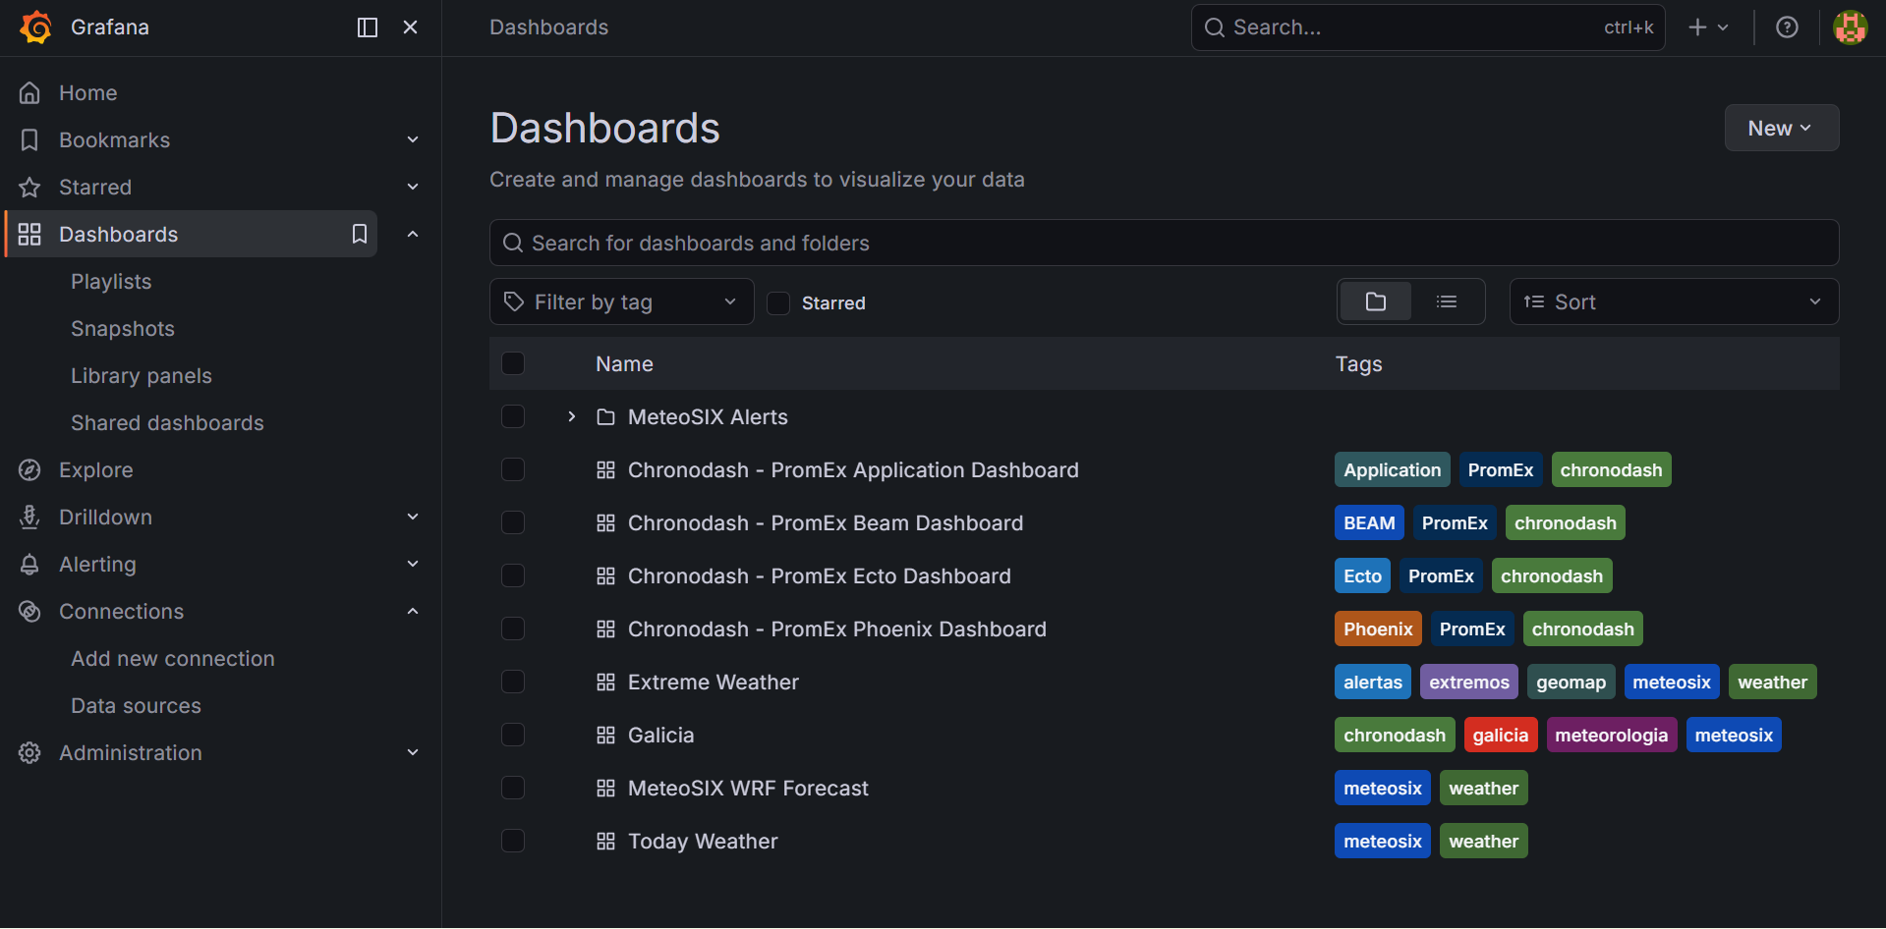Open the Extreme Weather dashboard link

714,683
